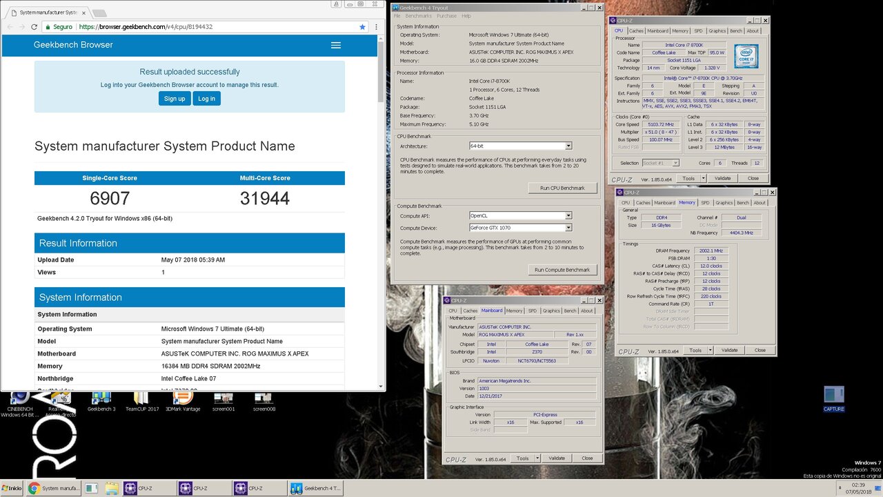Expand the Architecture dropdown in Geekbench
The image size is (883, 497).
coord(568,146)
